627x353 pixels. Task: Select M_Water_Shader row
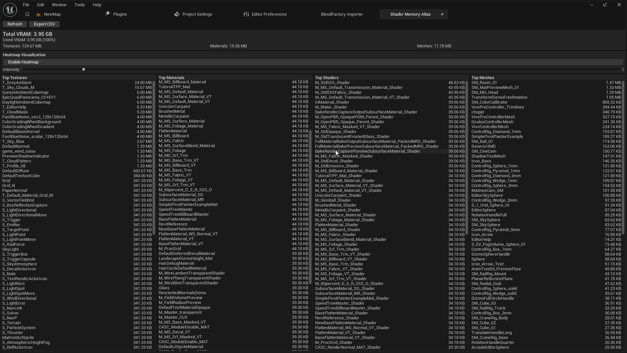(390, 107)
